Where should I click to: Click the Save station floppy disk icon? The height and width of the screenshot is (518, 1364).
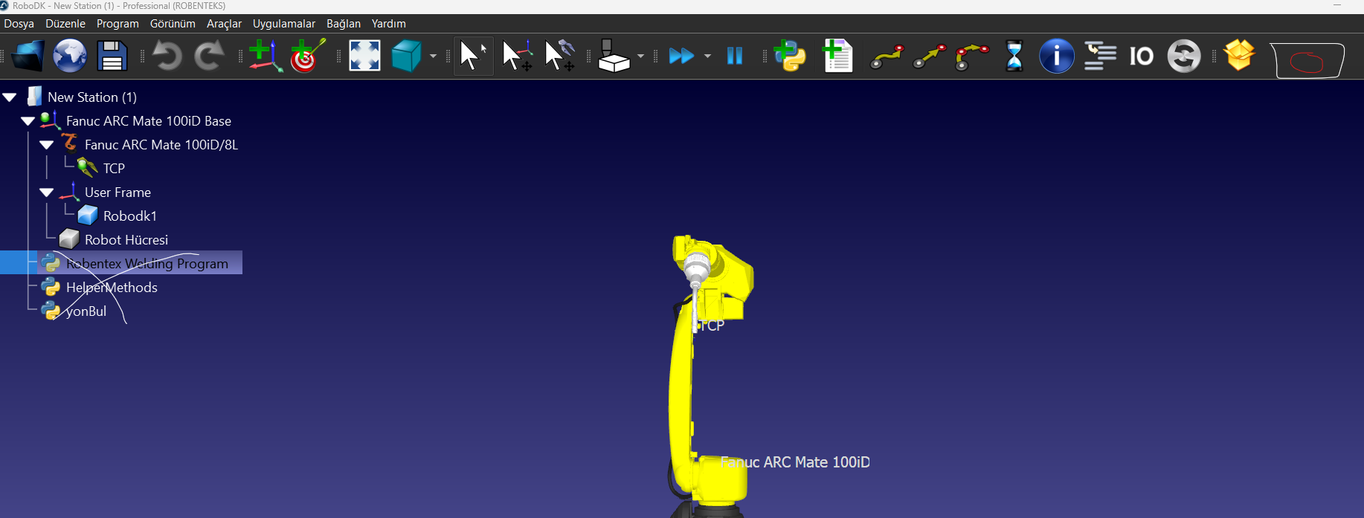click(x=112, y=56)
